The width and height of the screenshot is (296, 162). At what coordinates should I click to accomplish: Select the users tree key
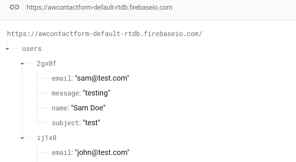32,49
